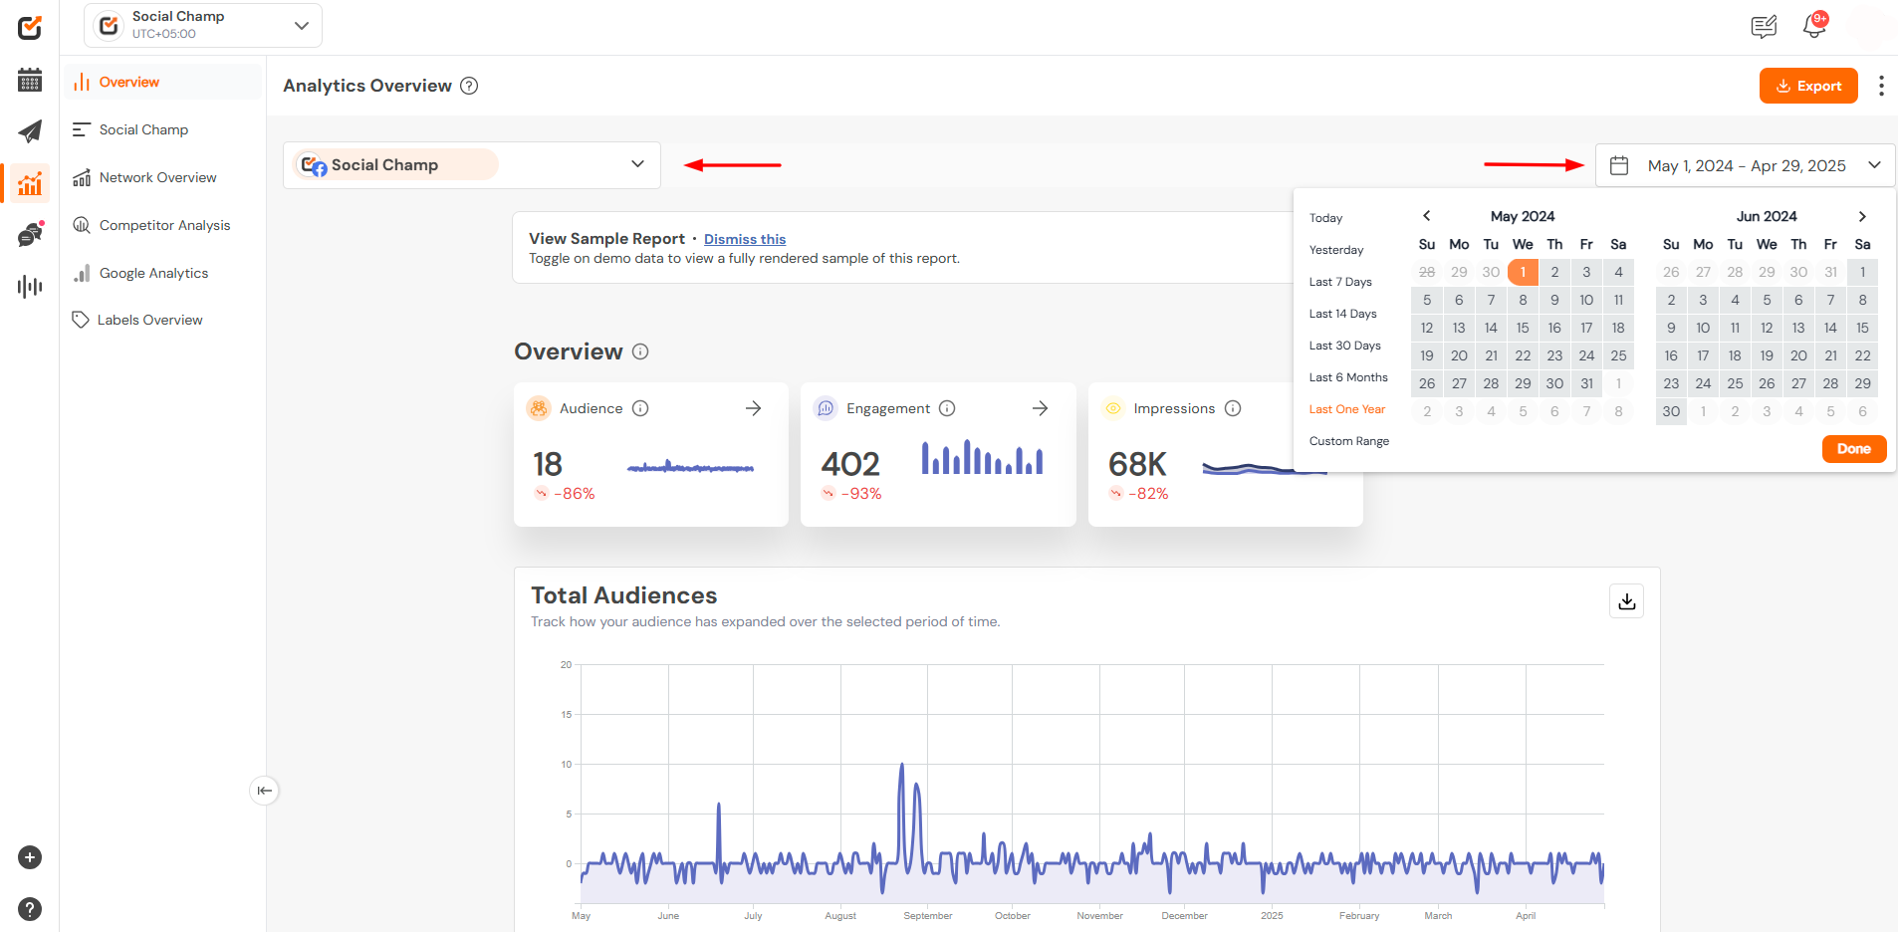The width and height of the screenshot is (1898, 932).
Task: Download the Total Audiences chart
Action: (1627, 601)
